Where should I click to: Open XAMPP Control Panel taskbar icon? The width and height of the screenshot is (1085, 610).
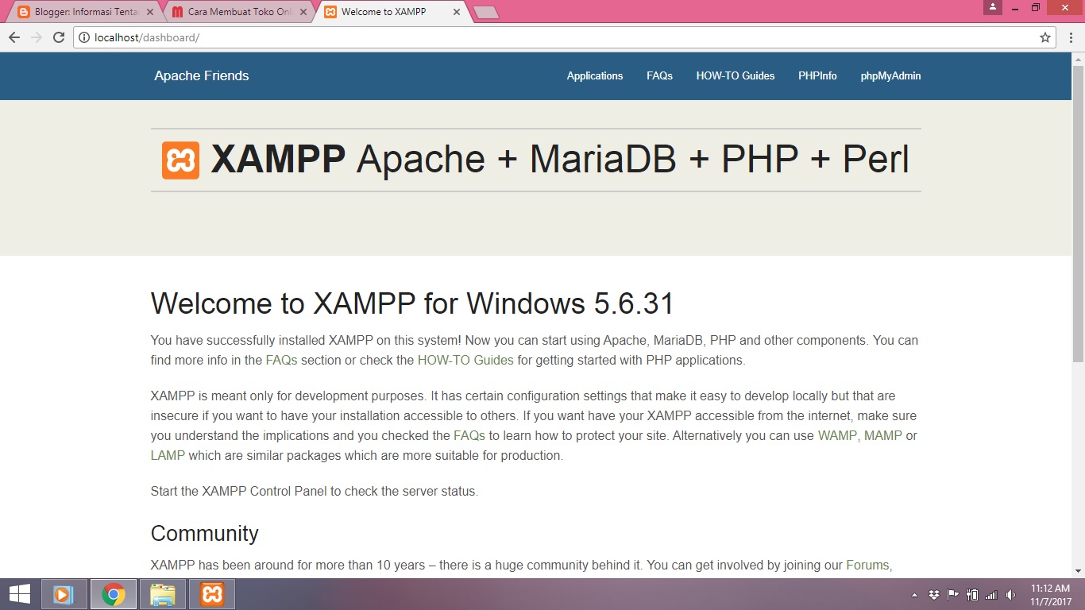coord(212,594)
